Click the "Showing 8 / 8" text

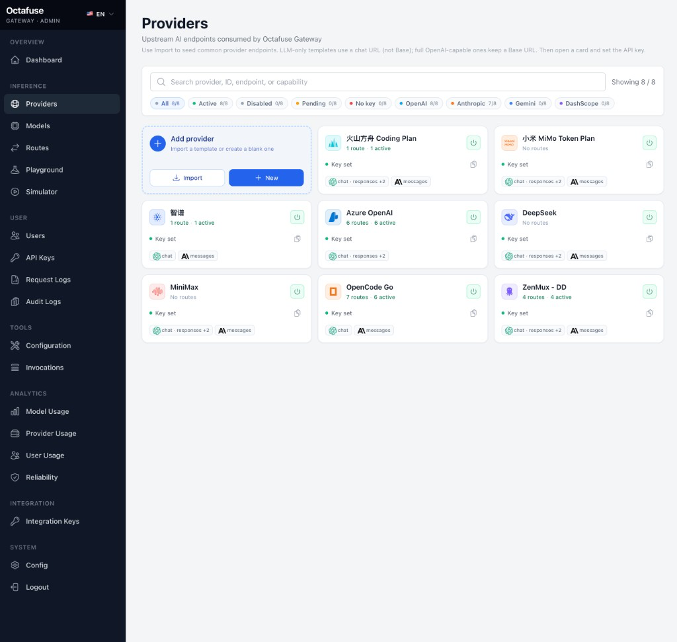pos(633,81)
